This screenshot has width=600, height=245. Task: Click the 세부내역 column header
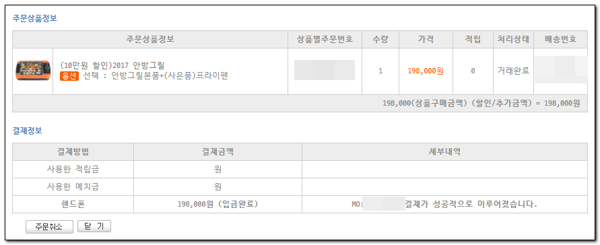[444, 151]
